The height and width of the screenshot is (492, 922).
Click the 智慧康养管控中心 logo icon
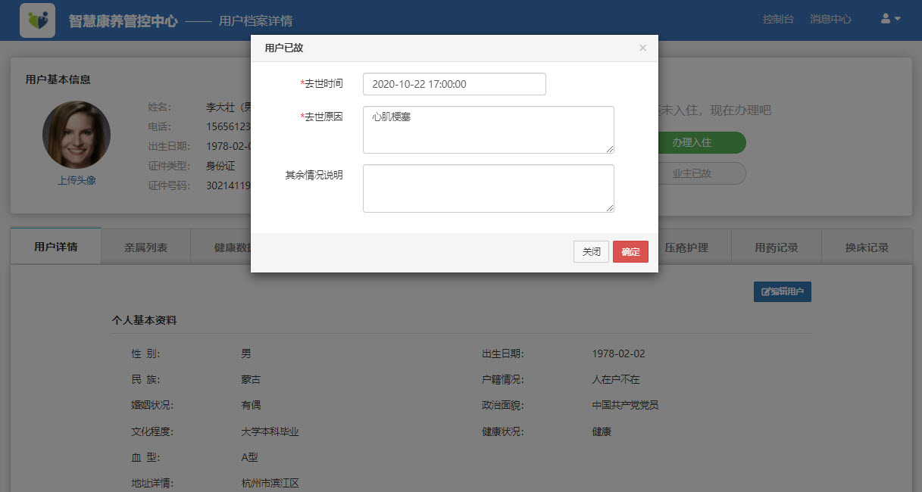[x=36, y=20]
